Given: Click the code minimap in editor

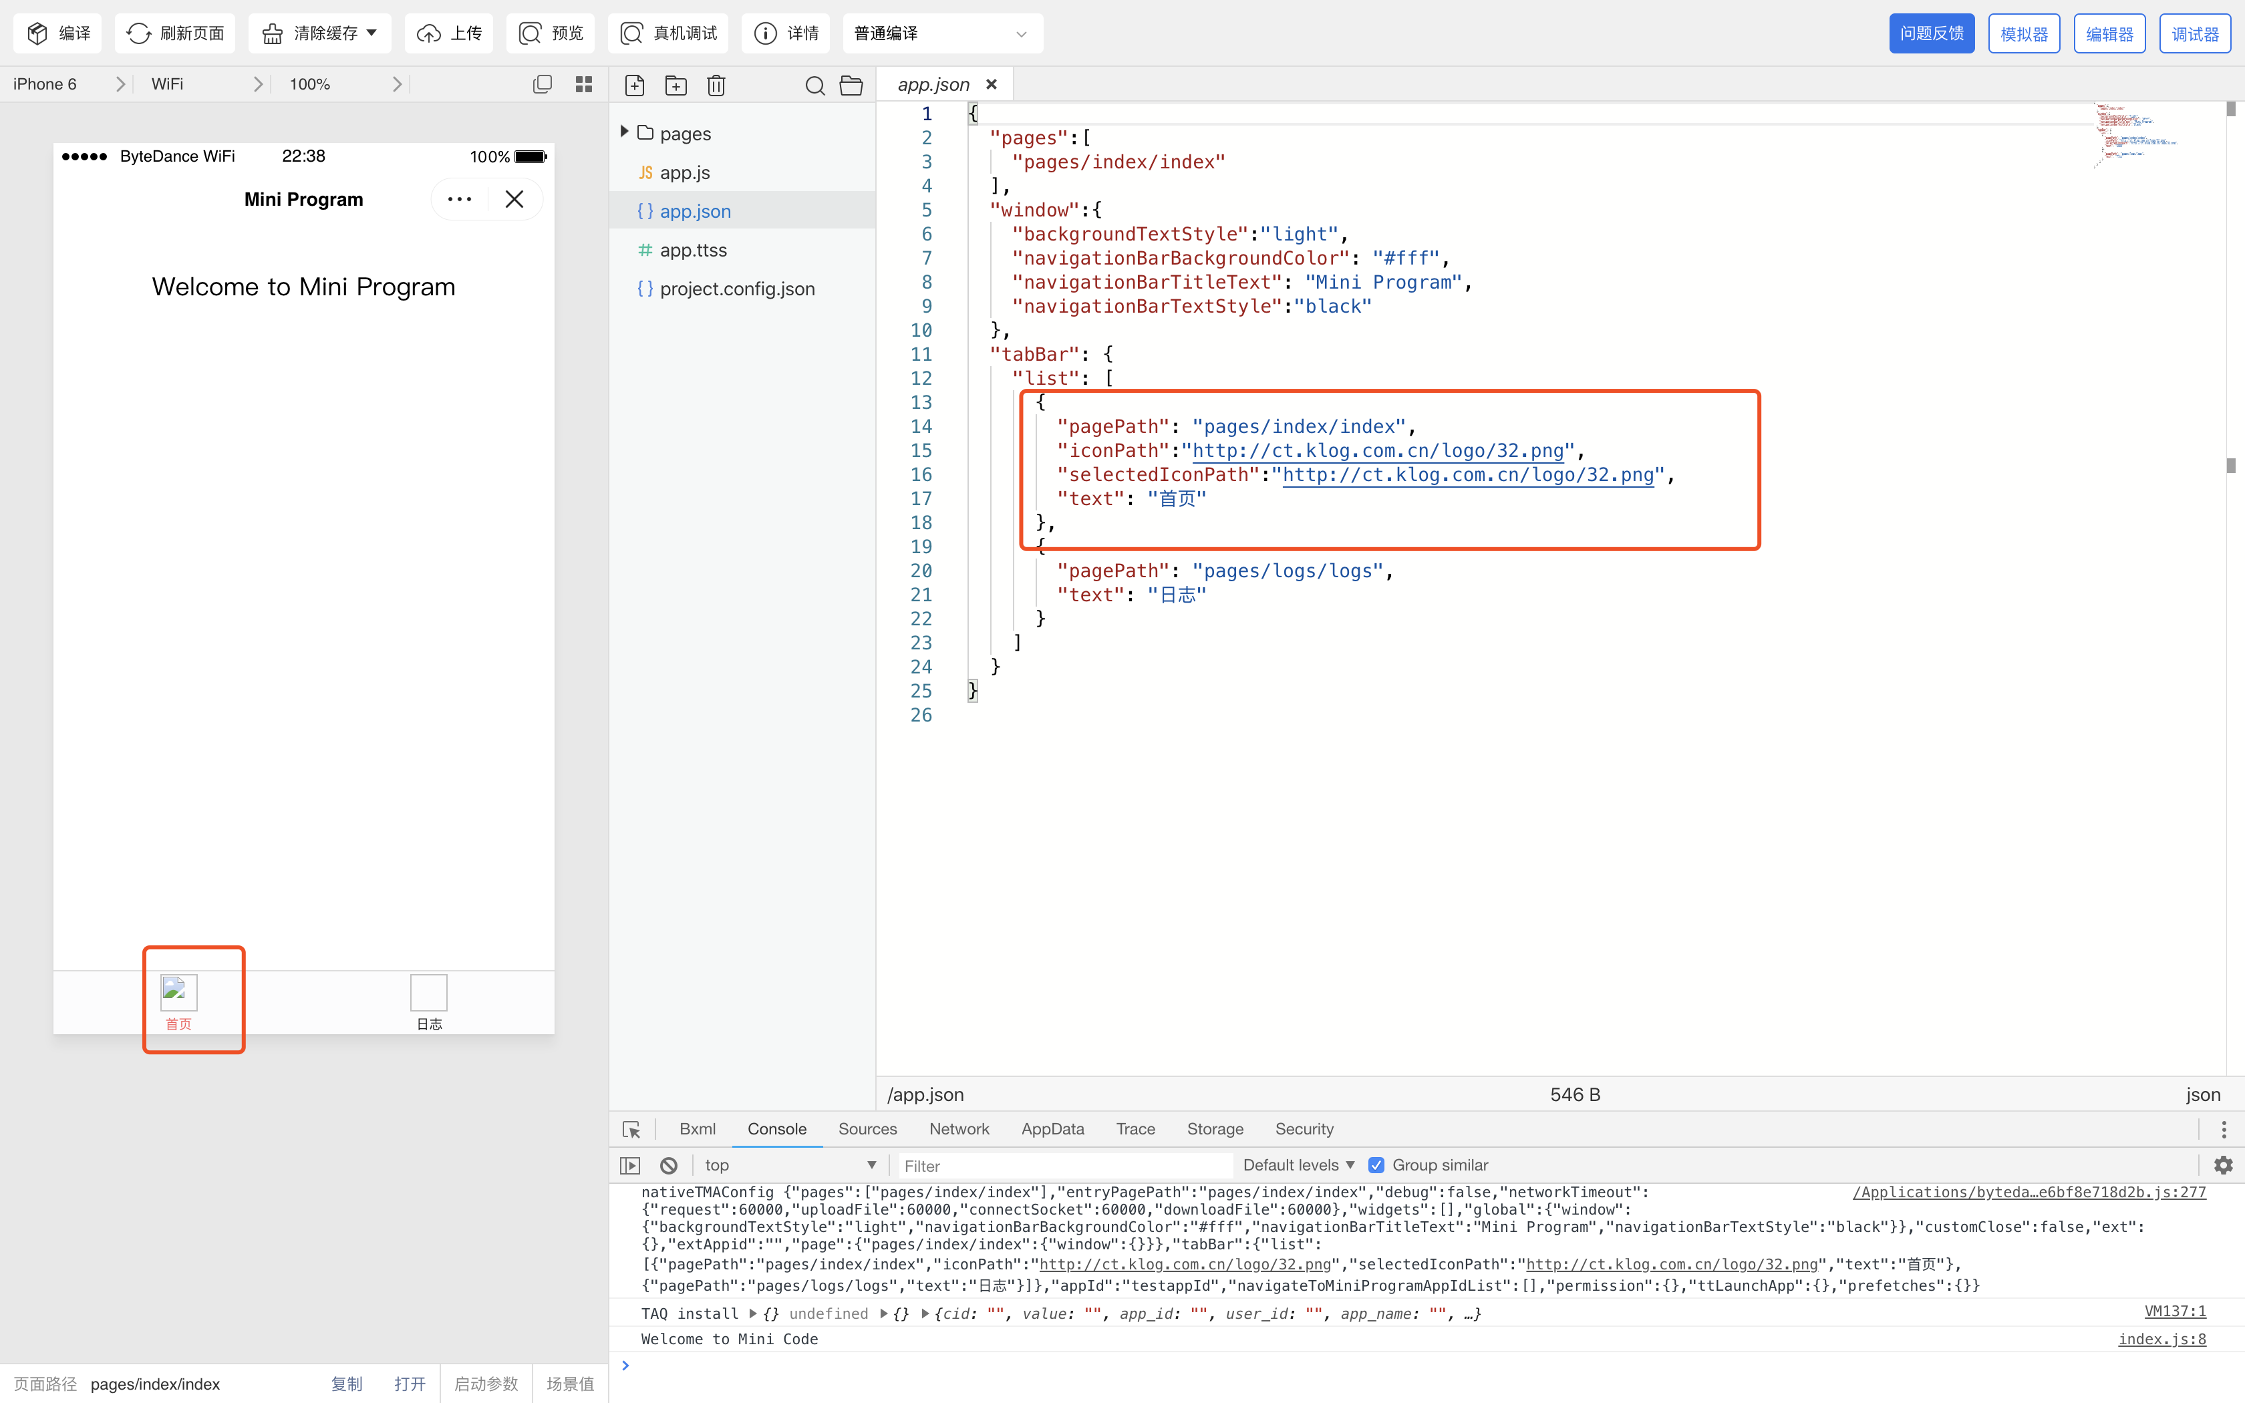Looking at the screenshot, I should [x=2137, y=136].
